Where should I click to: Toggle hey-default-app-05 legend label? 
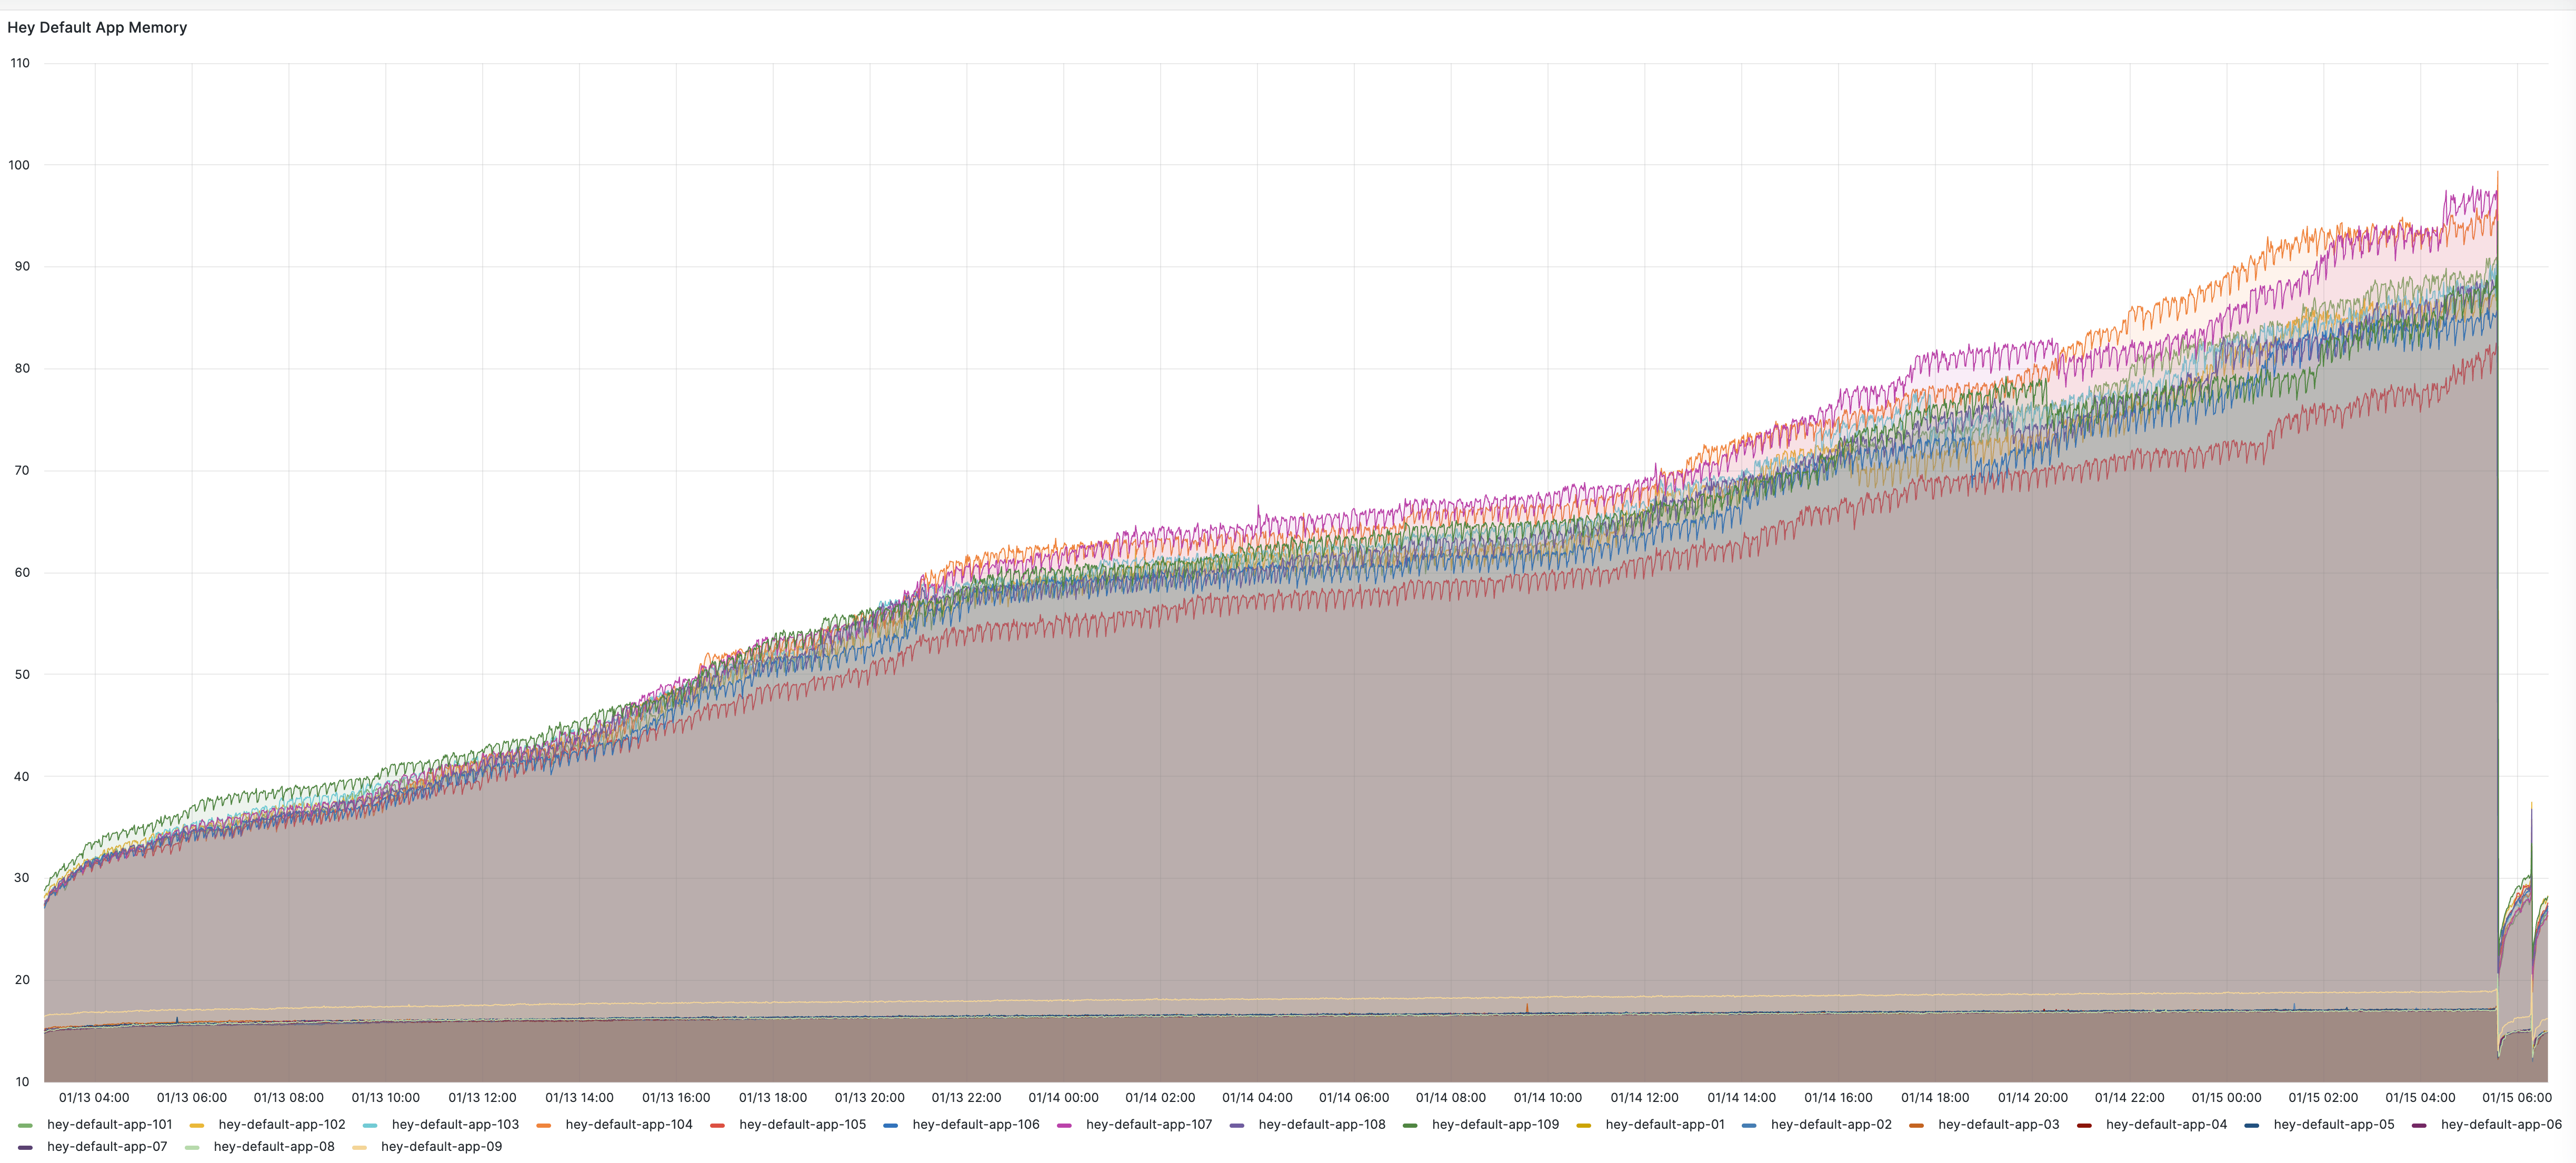pyautogui.click(x=2333, y=1124)
